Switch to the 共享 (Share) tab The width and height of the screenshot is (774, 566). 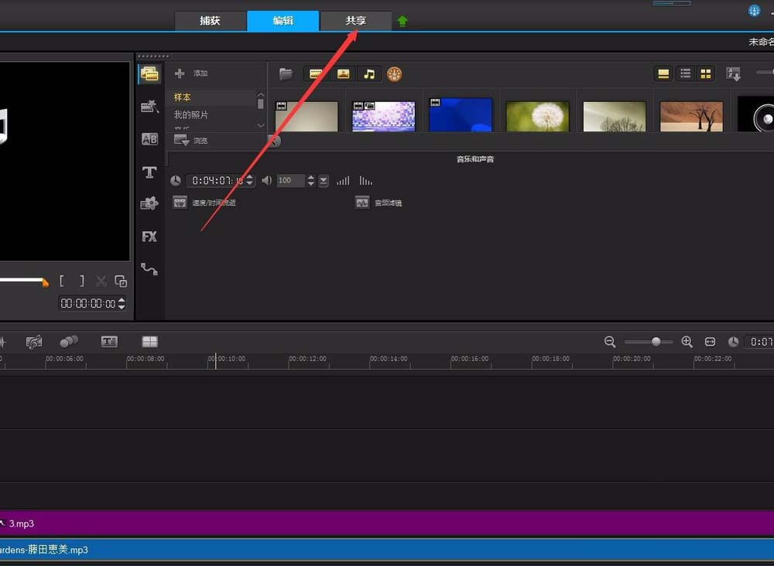pos(356,21)
